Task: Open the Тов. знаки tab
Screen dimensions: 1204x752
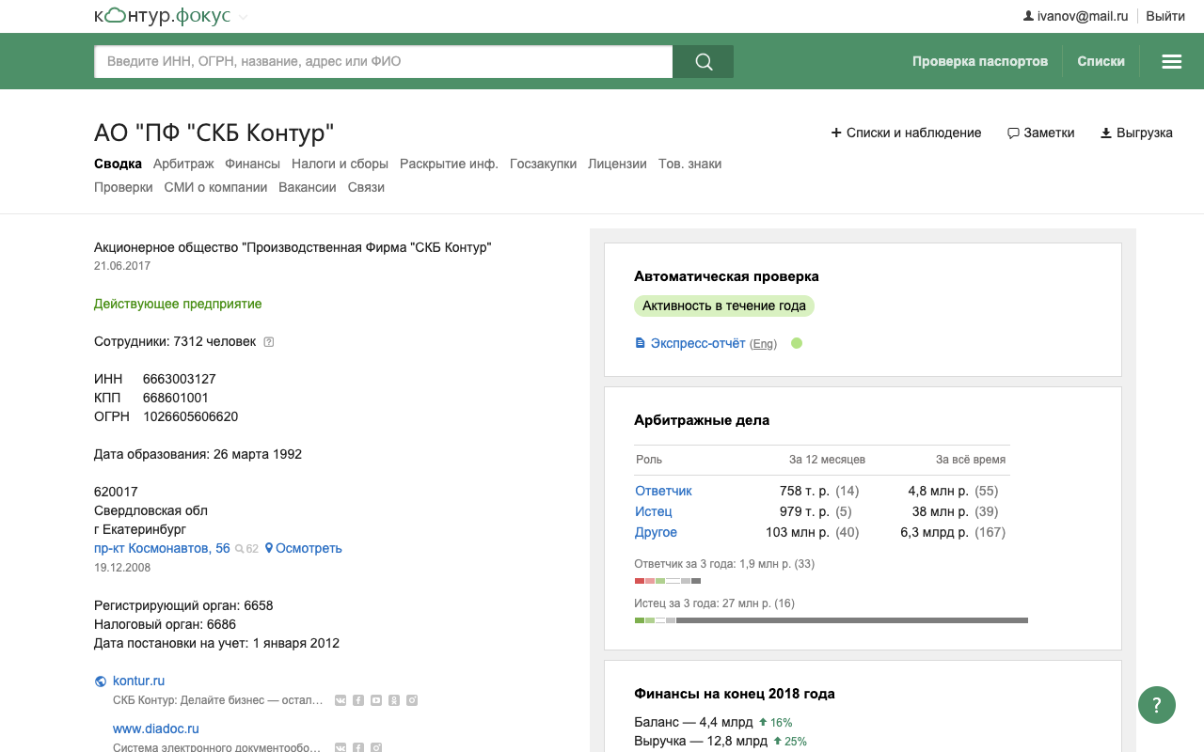Action: pyautogui.click(x=689, y=164)
